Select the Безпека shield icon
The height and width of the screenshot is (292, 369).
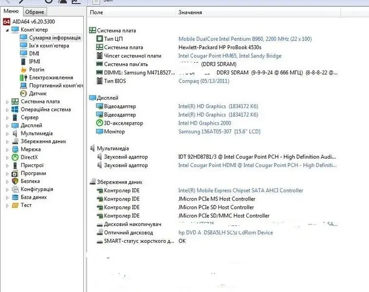(x=15, y=181)
